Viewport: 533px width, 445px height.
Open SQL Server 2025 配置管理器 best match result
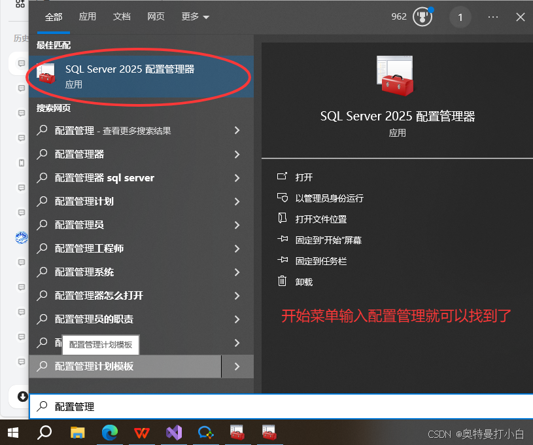coord(141,77)
